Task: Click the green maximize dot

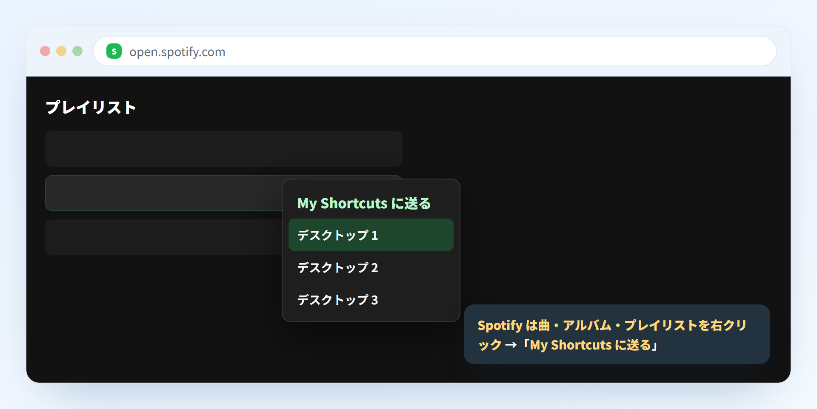Action: 77,51
